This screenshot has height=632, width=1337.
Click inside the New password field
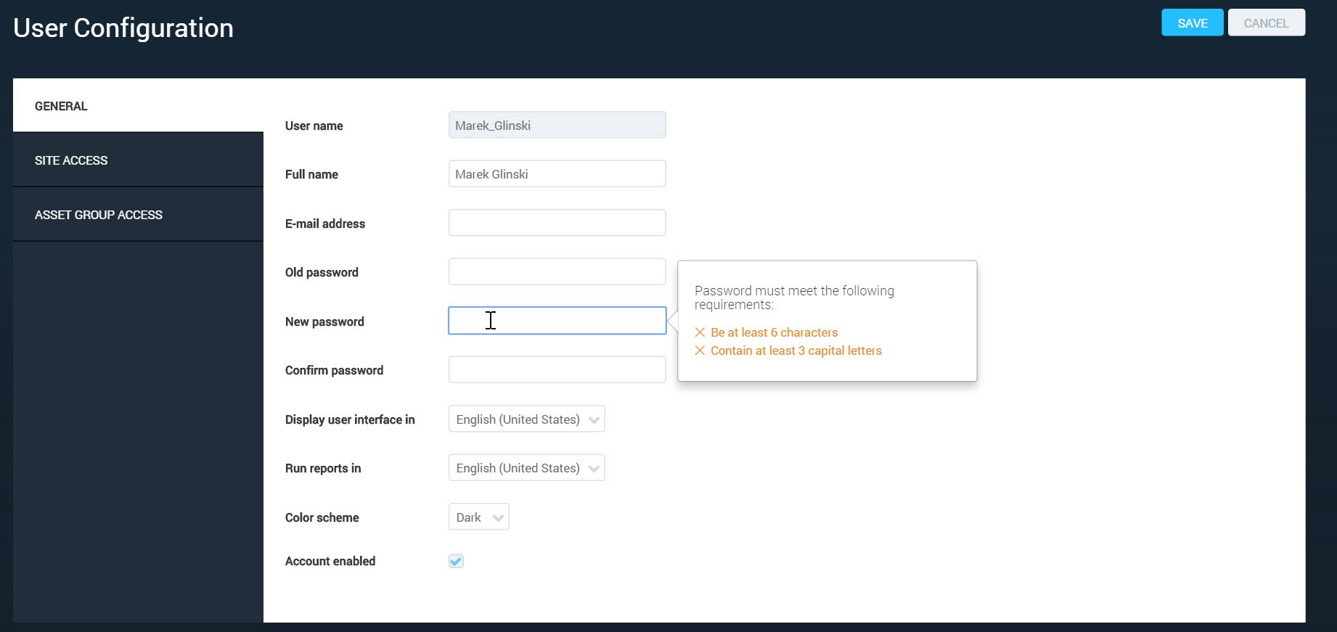(557, 321)
